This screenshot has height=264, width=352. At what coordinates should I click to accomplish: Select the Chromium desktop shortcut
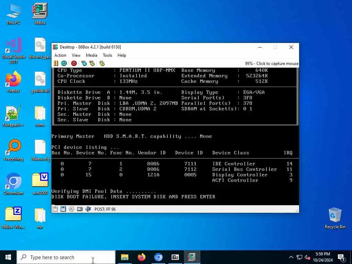(x=13, y=184)
